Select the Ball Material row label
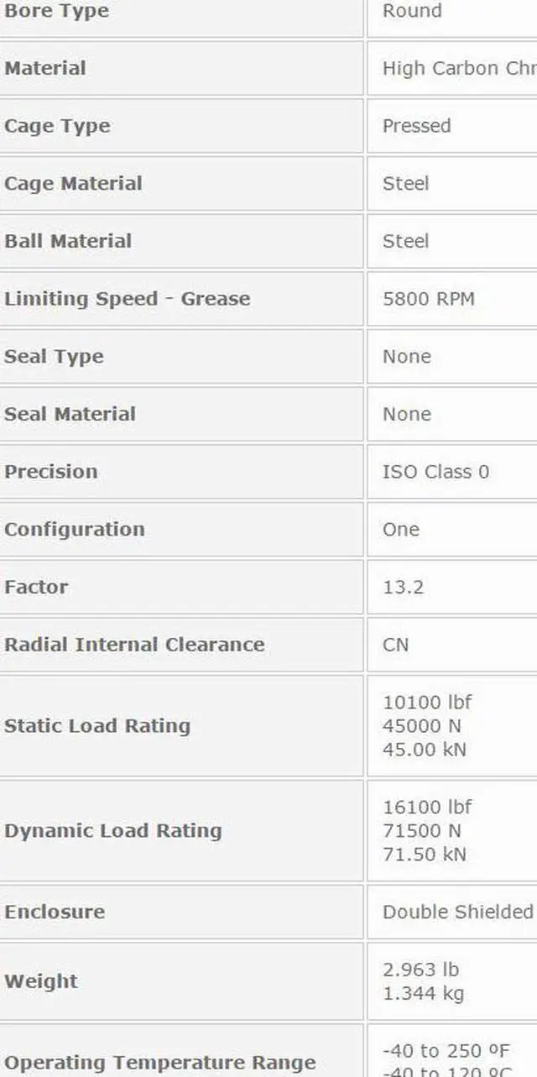This screenshot has height=1077, width=537. [68, 241]
